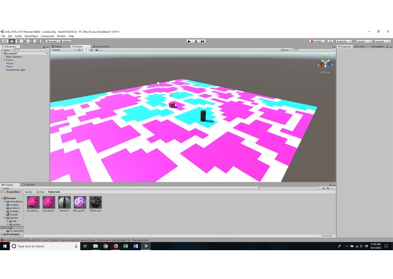The height and width of the screenshot is (279, 393).
Task: Expand the Favorites section
Action: click(2, 192)
